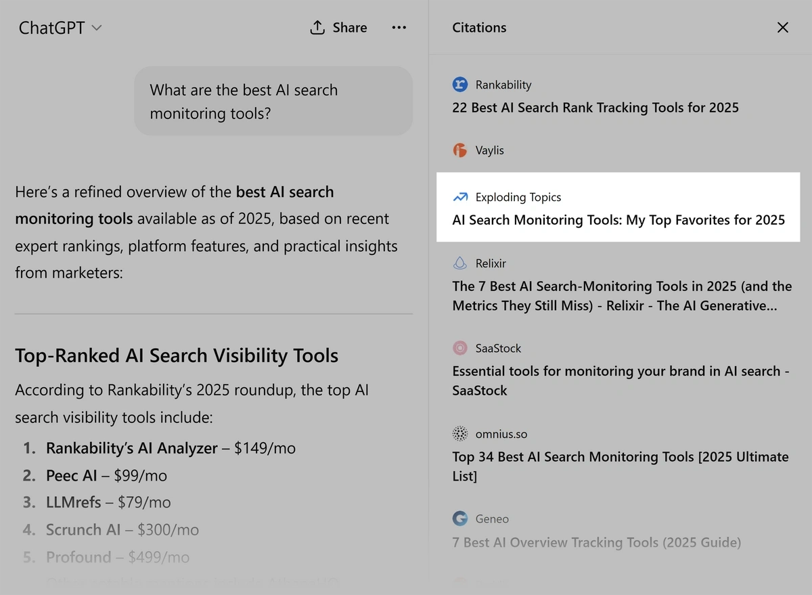Close the Citations panel

coord(783,28)
